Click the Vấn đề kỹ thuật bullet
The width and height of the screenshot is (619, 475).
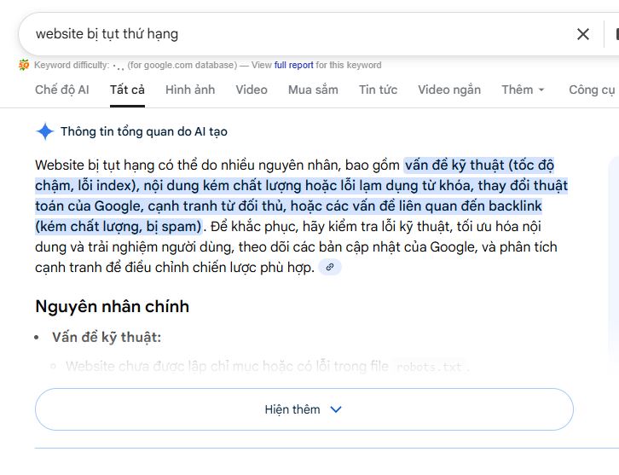coord(107,337)
